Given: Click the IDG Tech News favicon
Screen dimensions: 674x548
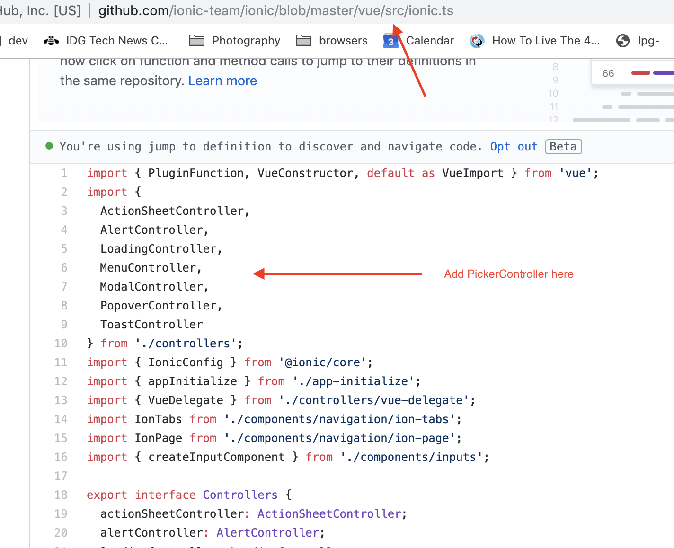Looking at the screenshot, I should tap(51, 41).
